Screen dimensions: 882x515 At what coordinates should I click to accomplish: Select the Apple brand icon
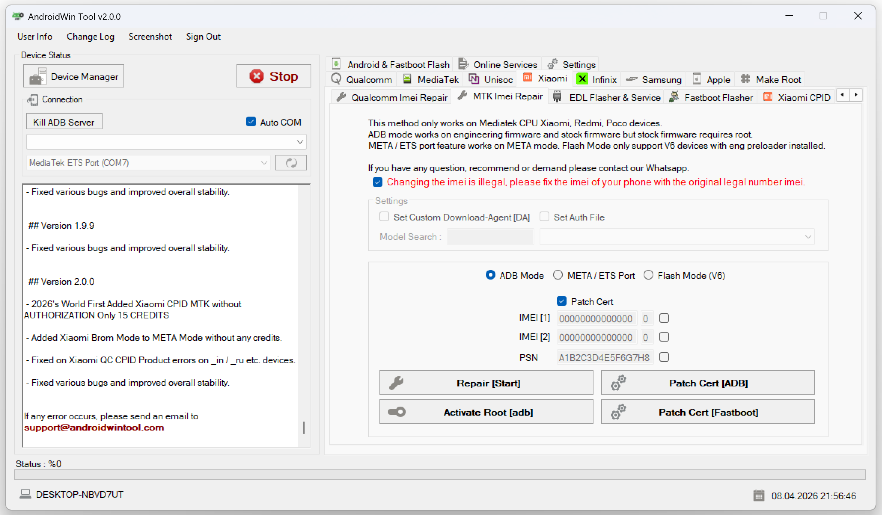pyautogui.click(x=697, y=79)
